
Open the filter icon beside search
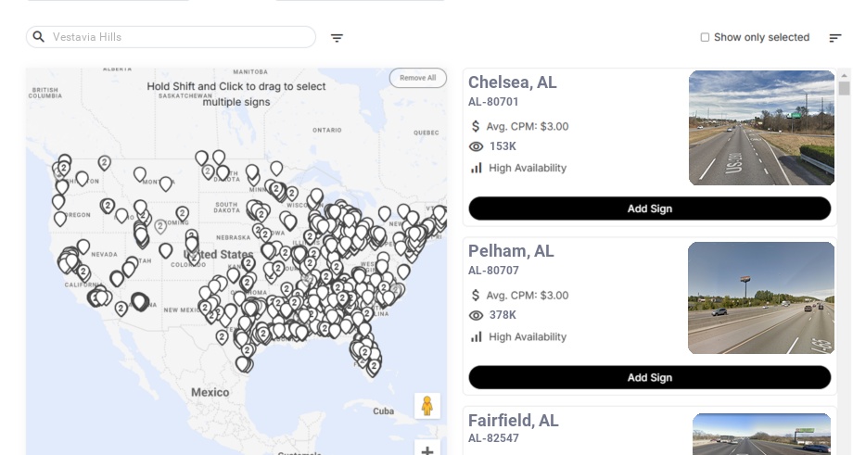pyautogui.click(x=337, y=38)
